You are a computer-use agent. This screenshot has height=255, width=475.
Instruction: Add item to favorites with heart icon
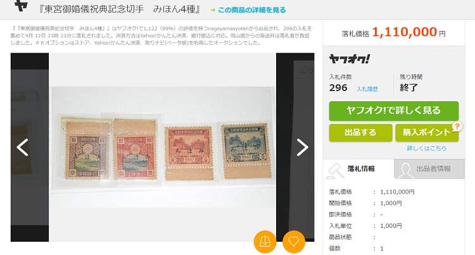point(293,241)
